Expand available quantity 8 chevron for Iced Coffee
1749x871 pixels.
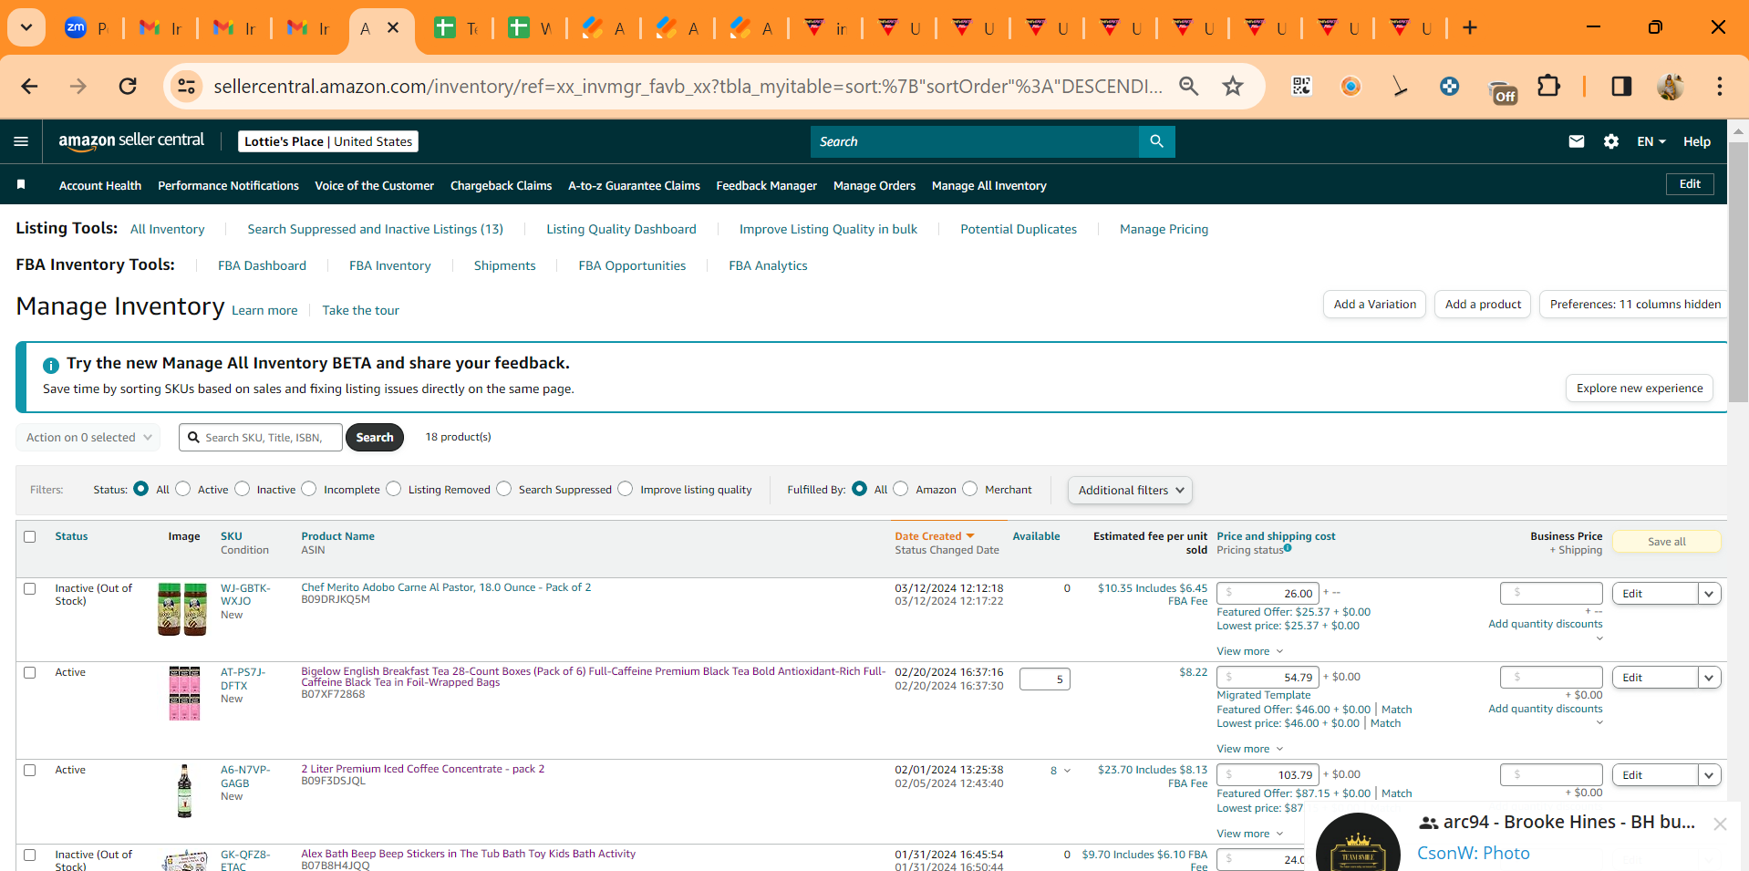coord(1067,771)
